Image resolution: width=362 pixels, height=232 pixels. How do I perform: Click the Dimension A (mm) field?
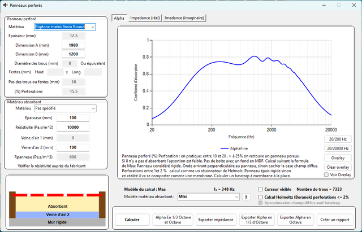(73, 45)
